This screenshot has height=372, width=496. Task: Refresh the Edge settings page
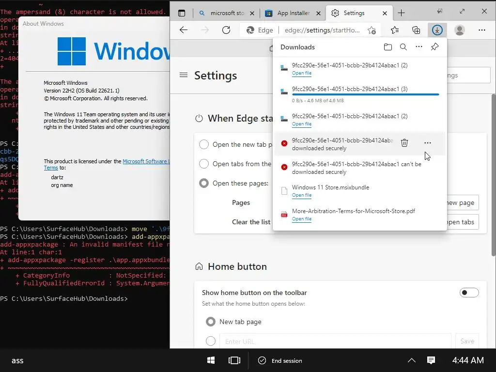click(226, 30)
